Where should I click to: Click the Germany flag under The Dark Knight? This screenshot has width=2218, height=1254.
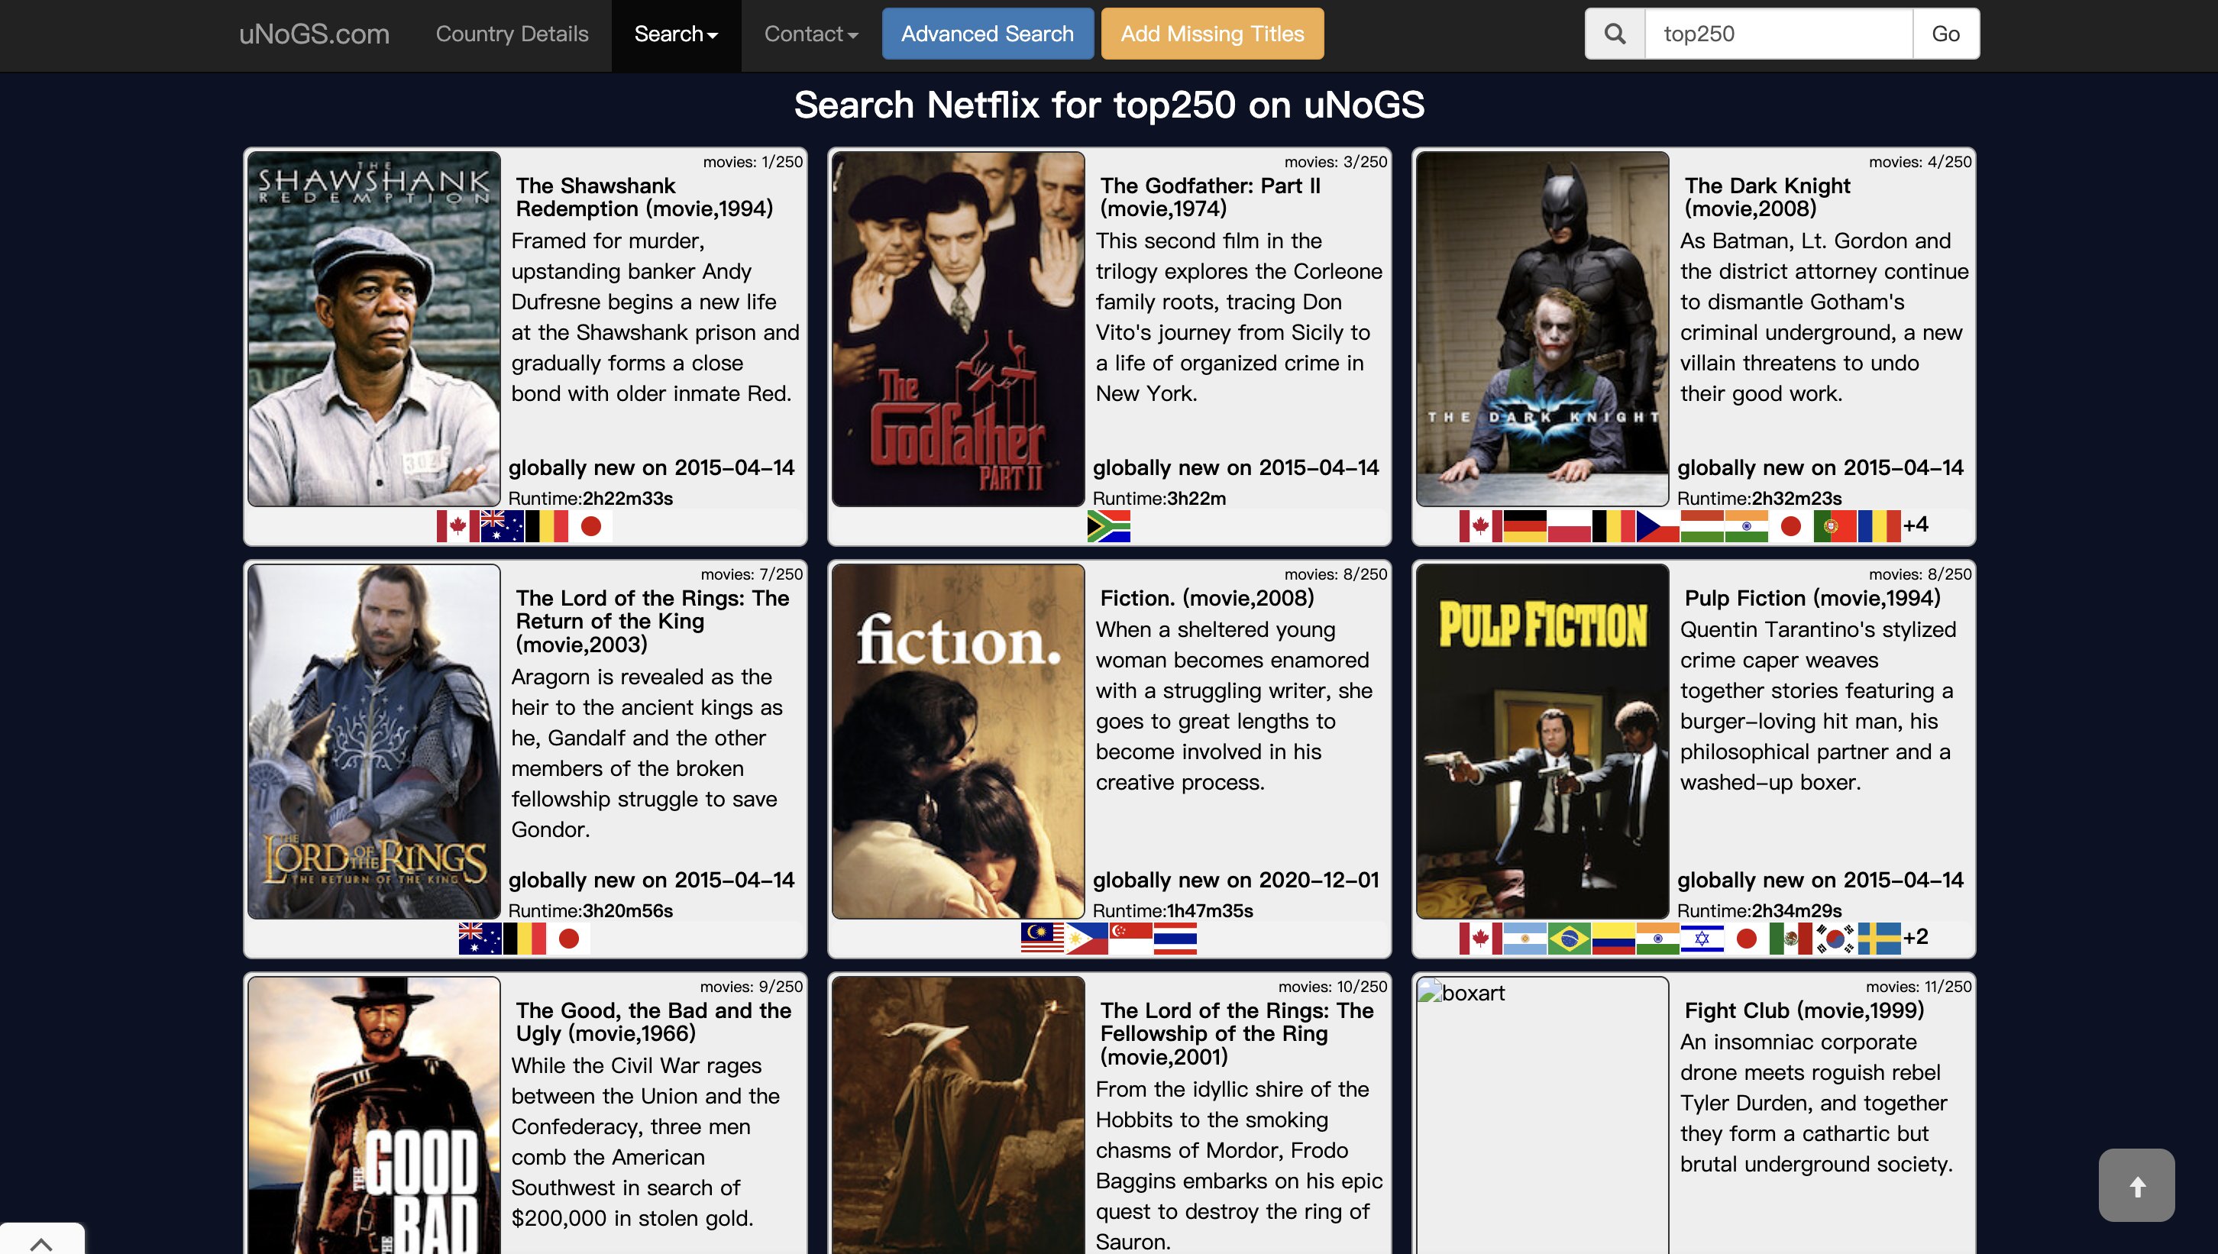click(1524, 526)
